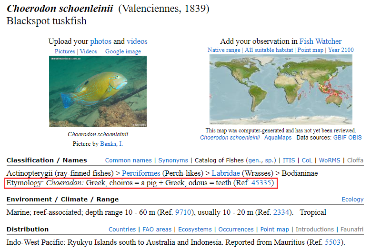Open the WoRMS link
Image resolution: width=371 pixels, height=250 pixels.
(x=330, y=160)
